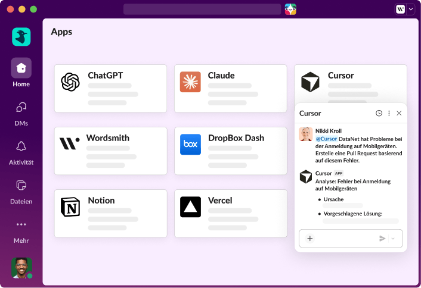This screenshot has height=288, width=421.
Task: Click the Ursache bullet item
Action: tap(333, 199)
